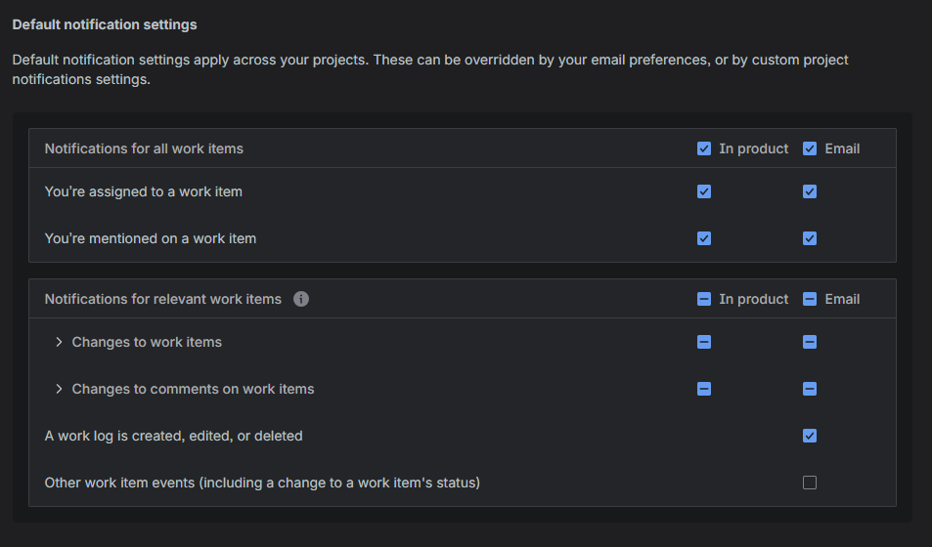The width and height of the screenshot is (932, 547).
Task: Uncheck In product for assigned work item
Action: [x=704, y=191]
